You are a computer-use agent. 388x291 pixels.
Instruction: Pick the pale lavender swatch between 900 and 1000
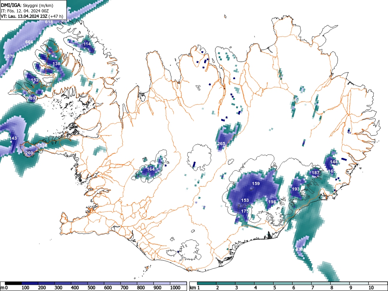click(162, 283)
